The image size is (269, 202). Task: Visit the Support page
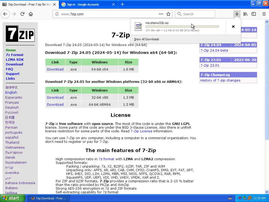[x=13, y=74]
